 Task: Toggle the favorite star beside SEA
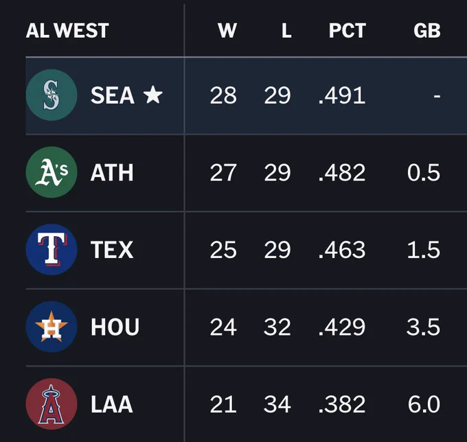152,95
